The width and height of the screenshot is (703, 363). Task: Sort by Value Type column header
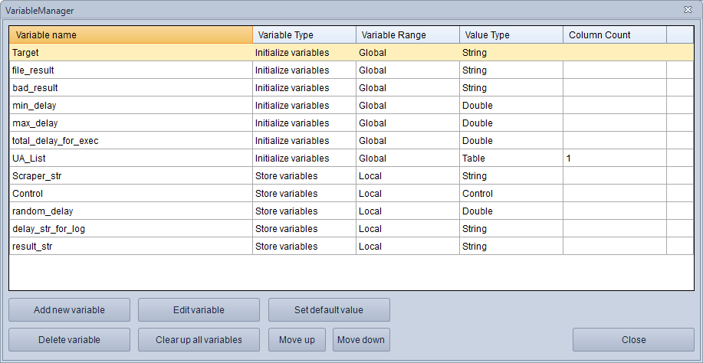[511, 35]
